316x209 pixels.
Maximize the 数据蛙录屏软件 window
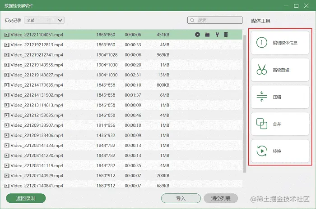pyautogui.click(x=296, y=6)
